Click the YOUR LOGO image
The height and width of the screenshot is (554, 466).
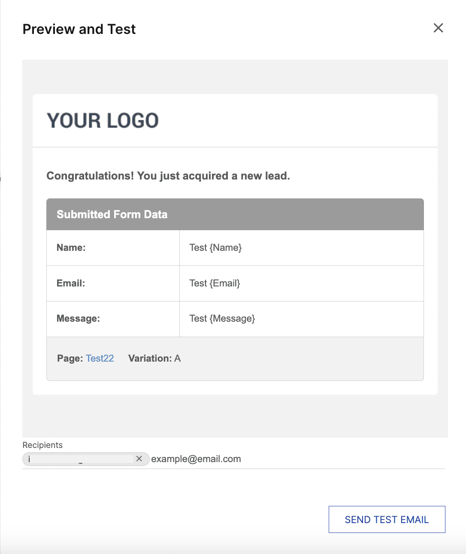tap(103, 121)
